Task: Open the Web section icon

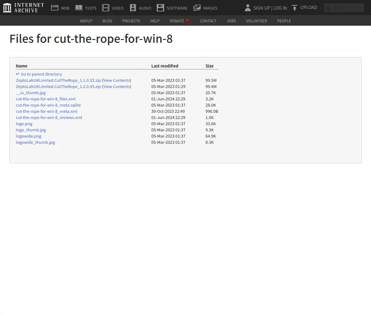Action: (x=55, y=8)
